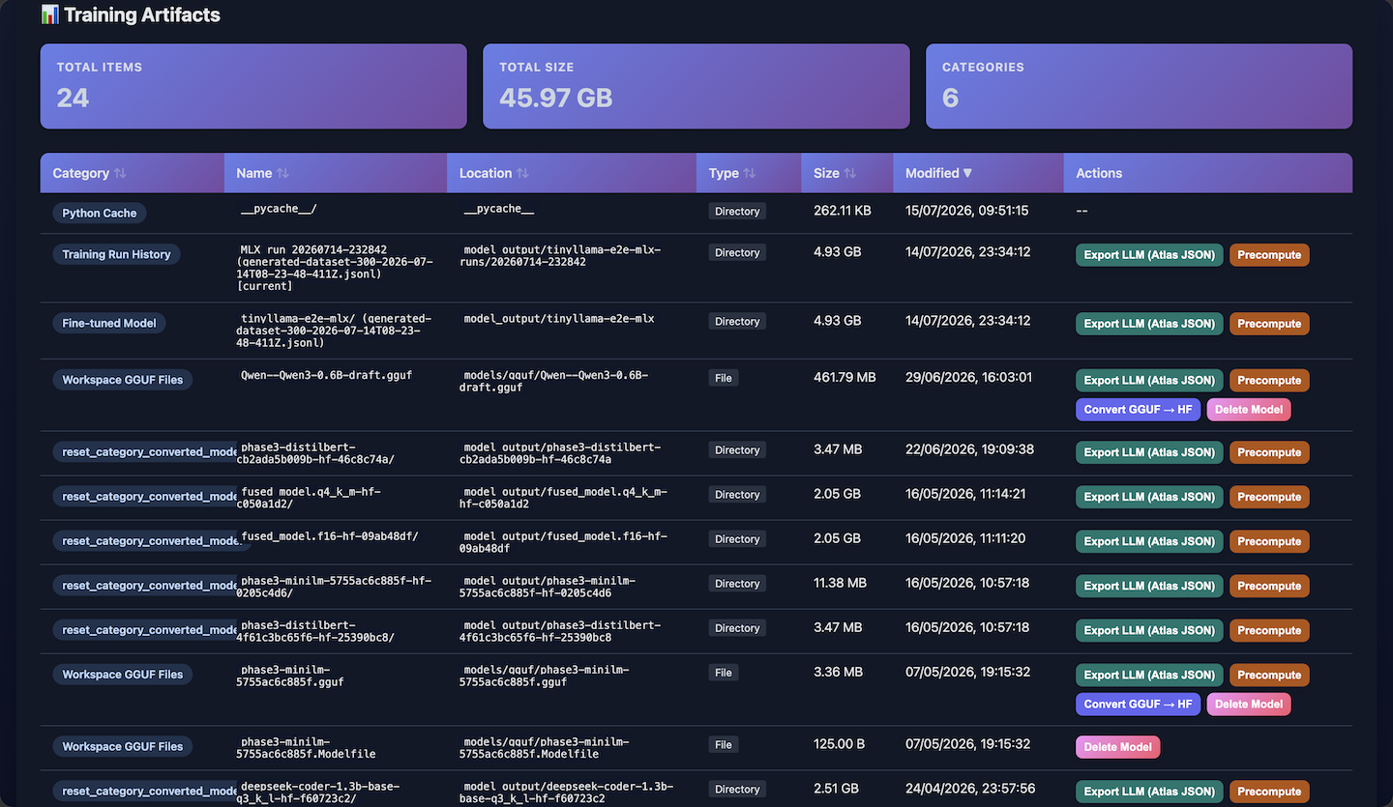The image size is (1393, 807).
Task: Precompute the MLX run 20260714-232842 row
Action: [1269, 255]
